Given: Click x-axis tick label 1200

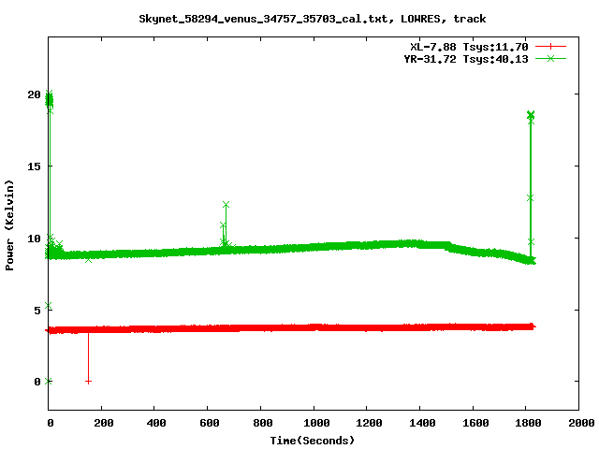Looking at the screenshot, I should point(369,423).
